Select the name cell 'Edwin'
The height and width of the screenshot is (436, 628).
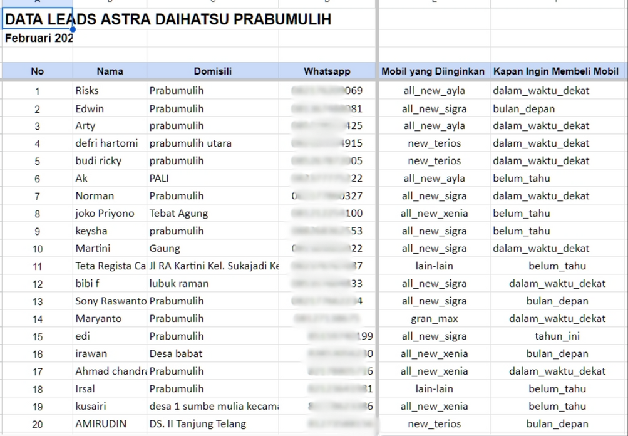coord(110,108)
